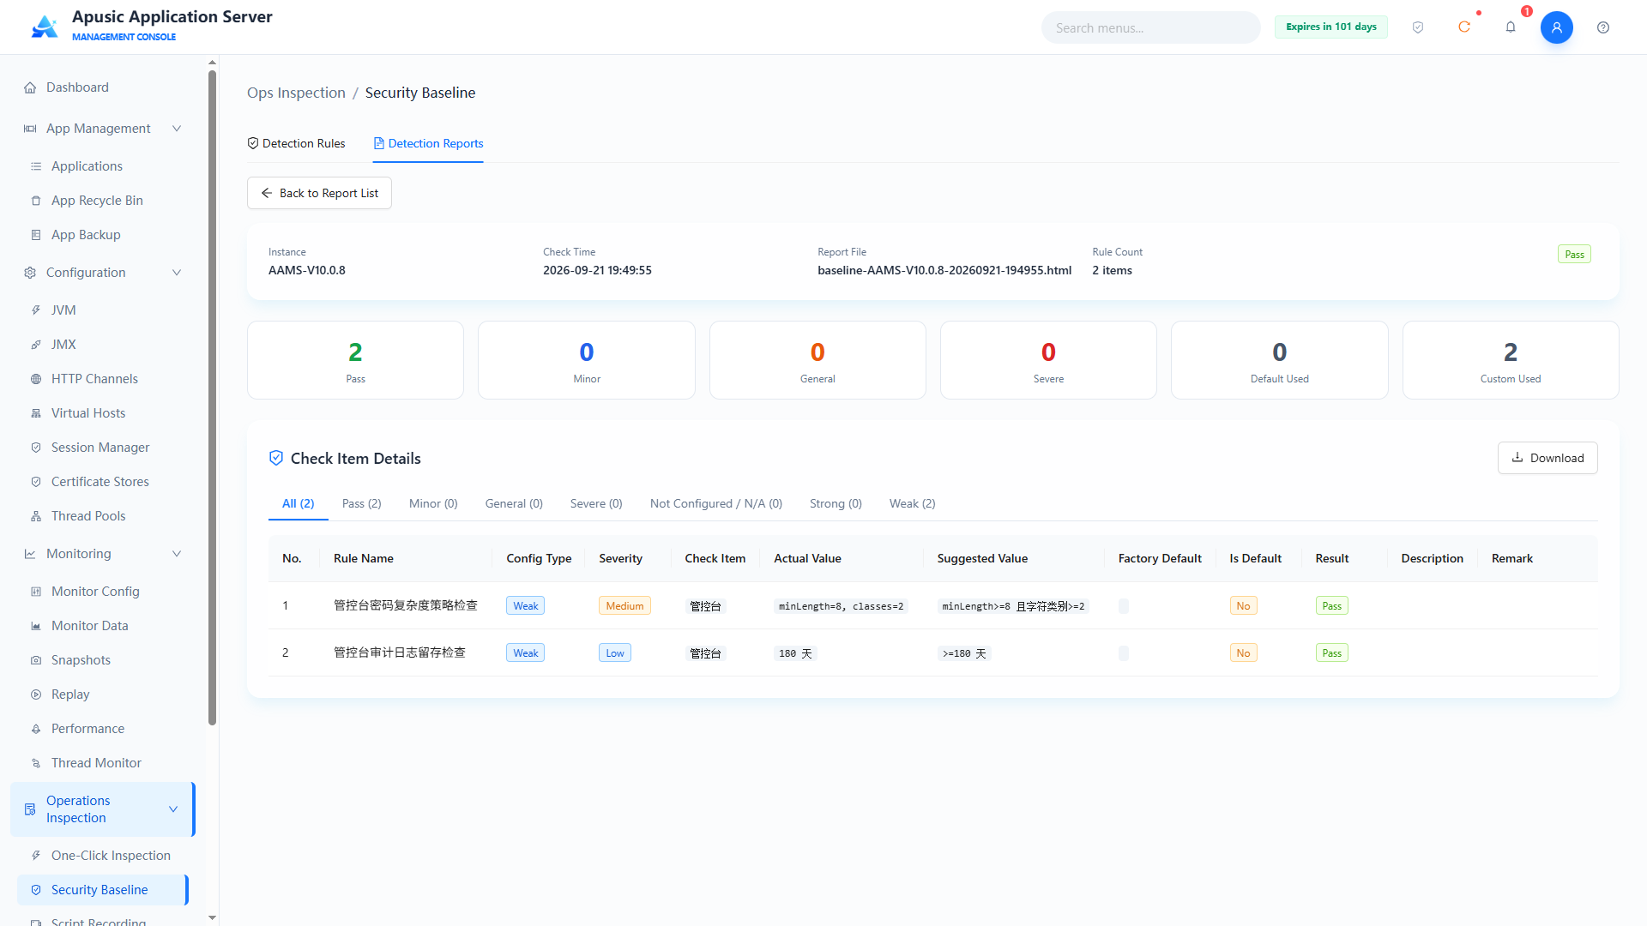Filter by Weak (2) tab
This screenshot has width=1647, height=926.
pyautogui.click(x=913, y=503)
